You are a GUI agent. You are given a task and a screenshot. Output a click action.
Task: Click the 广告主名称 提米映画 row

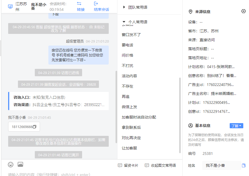(x=212, y=94)
